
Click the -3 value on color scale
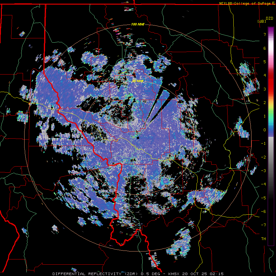point(263,171)
